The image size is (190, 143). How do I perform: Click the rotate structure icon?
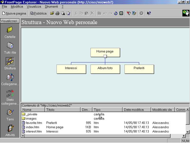(x=116, y=13)
